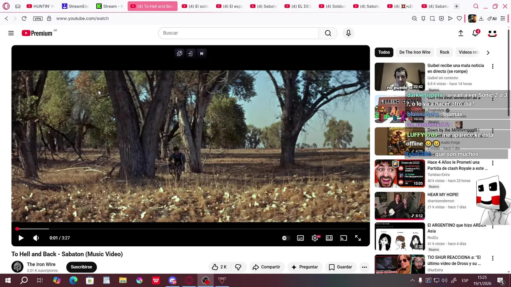Toggle subtitles on the player
Image resolution: width=511 pixels, height=287 pixels.
coord(300,238)
